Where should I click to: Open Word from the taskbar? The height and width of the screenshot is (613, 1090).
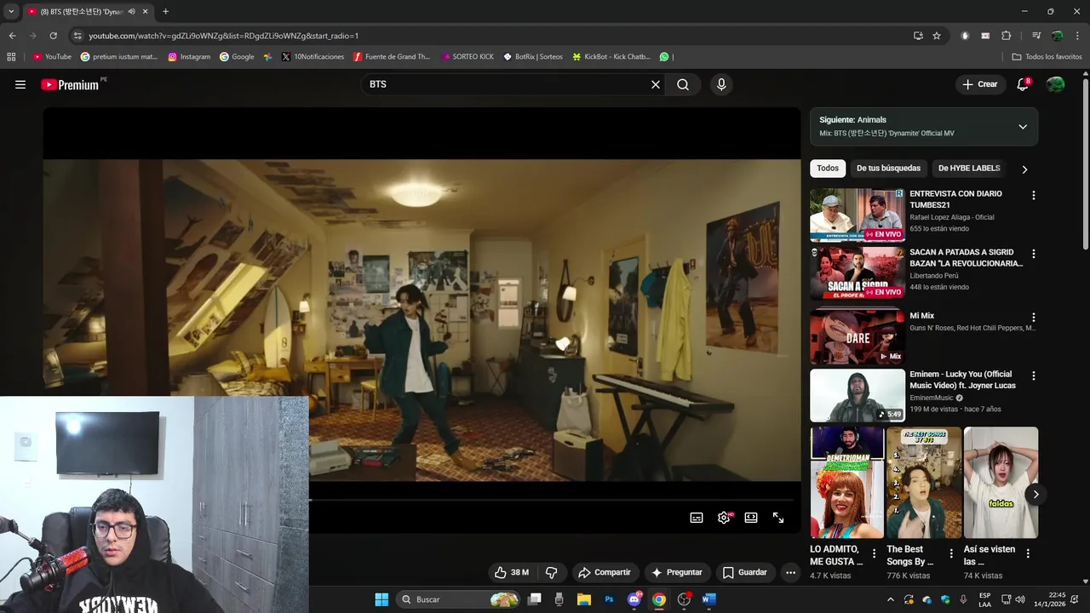[708, 599]
